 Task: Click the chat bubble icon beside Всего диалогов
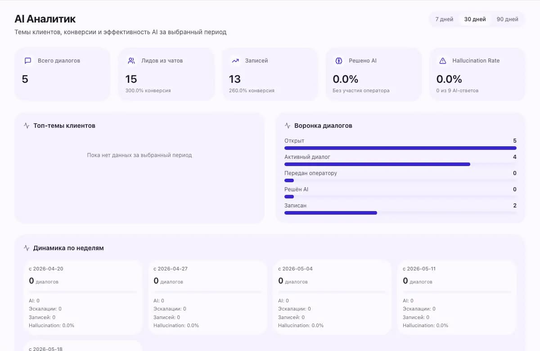point(28,60)
